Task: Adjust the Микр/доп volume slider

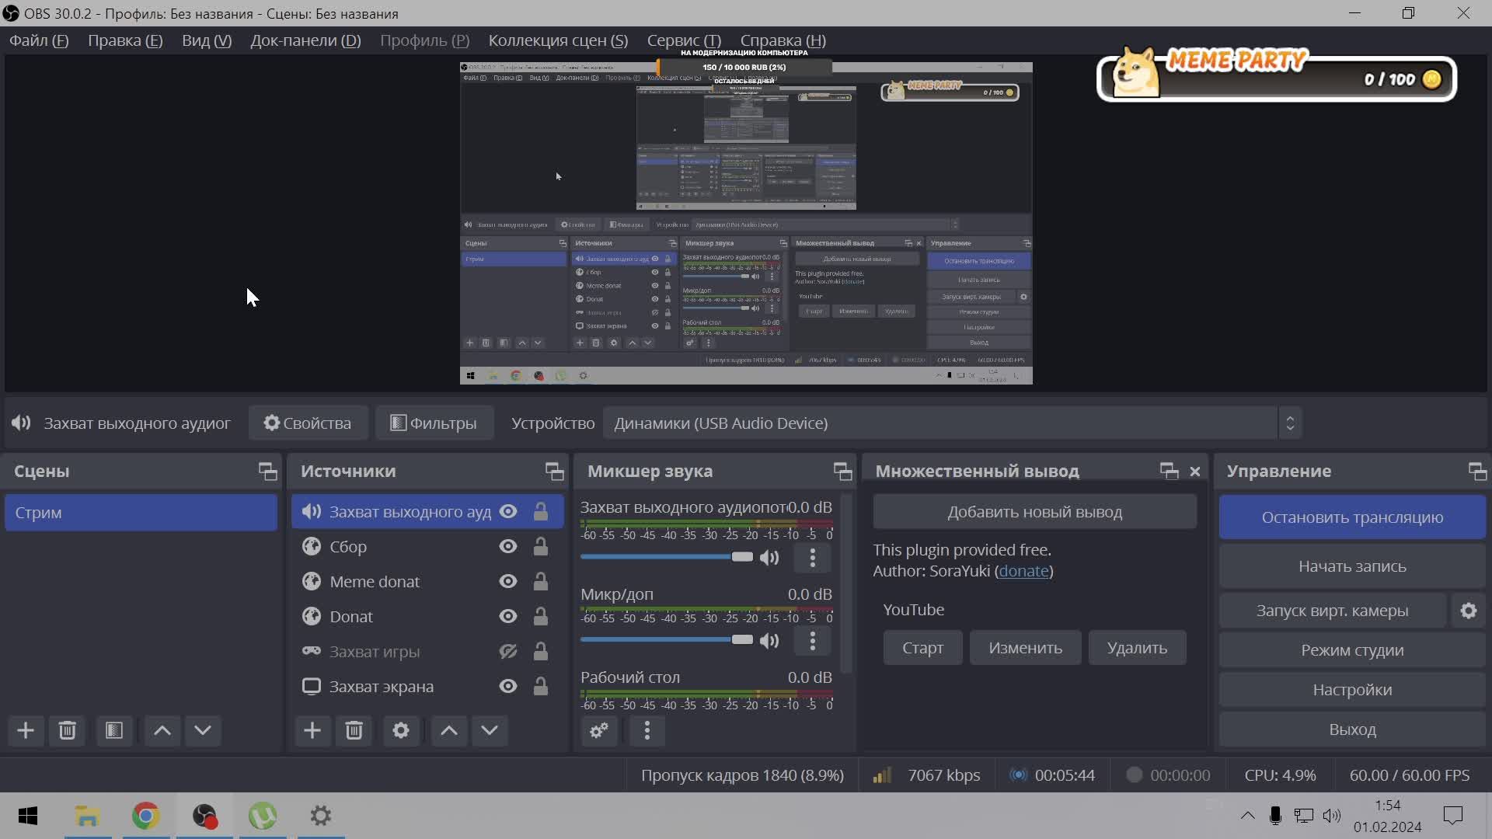Action: [x=742, y=639]
